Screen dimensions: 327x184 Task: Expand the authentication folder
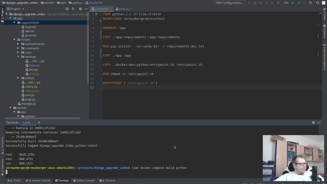pyautogui.click(x=18, y=44)
